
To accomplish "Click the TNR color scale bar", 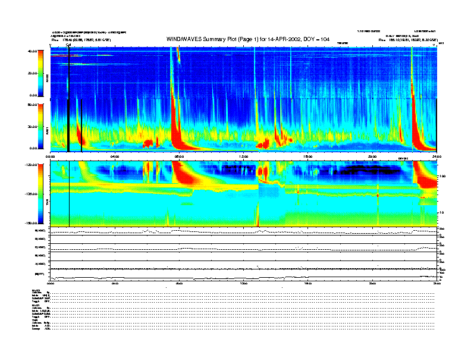I will [40, 194].
